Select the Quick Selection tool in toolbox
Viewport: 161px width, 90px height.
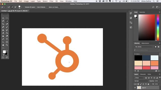[7, 21]
